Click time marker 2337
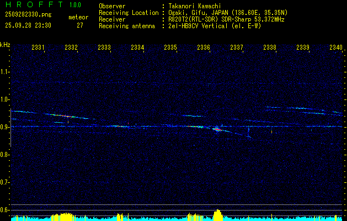 pyautogui.click(x=237, y=47)
